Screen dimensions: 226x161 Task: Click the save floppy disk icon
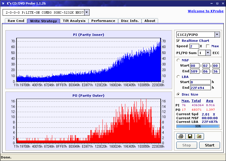[x=190, y=136]
